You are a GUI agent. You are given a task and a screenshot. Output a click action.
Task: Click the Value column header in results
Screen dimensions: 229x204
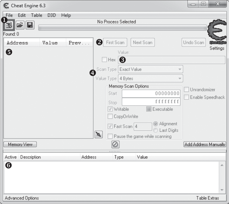click(53, 43)
